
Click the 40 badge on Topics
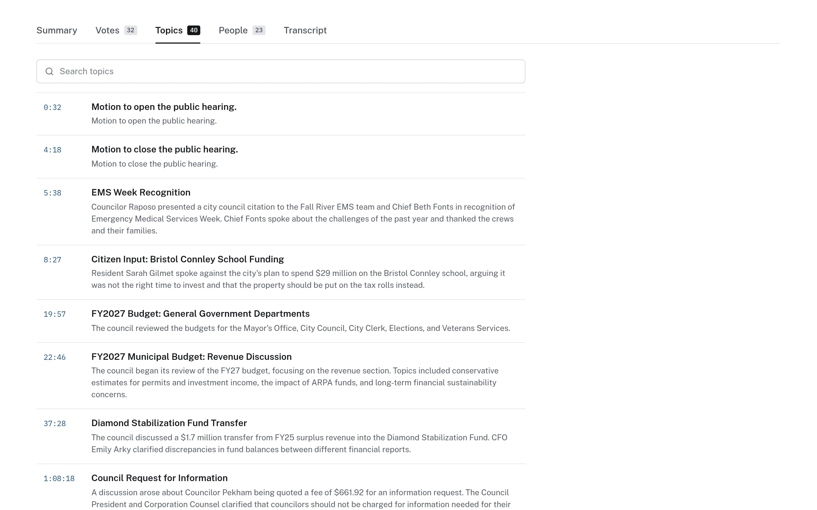click(194, 30)
